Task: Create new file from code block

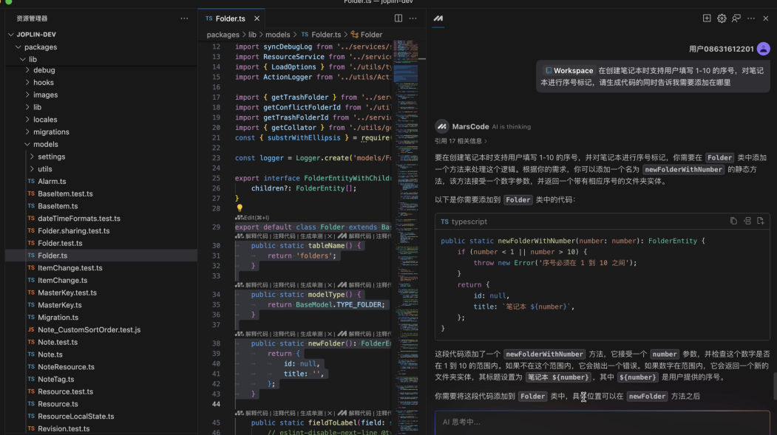Action: click(x=760, y=221)
